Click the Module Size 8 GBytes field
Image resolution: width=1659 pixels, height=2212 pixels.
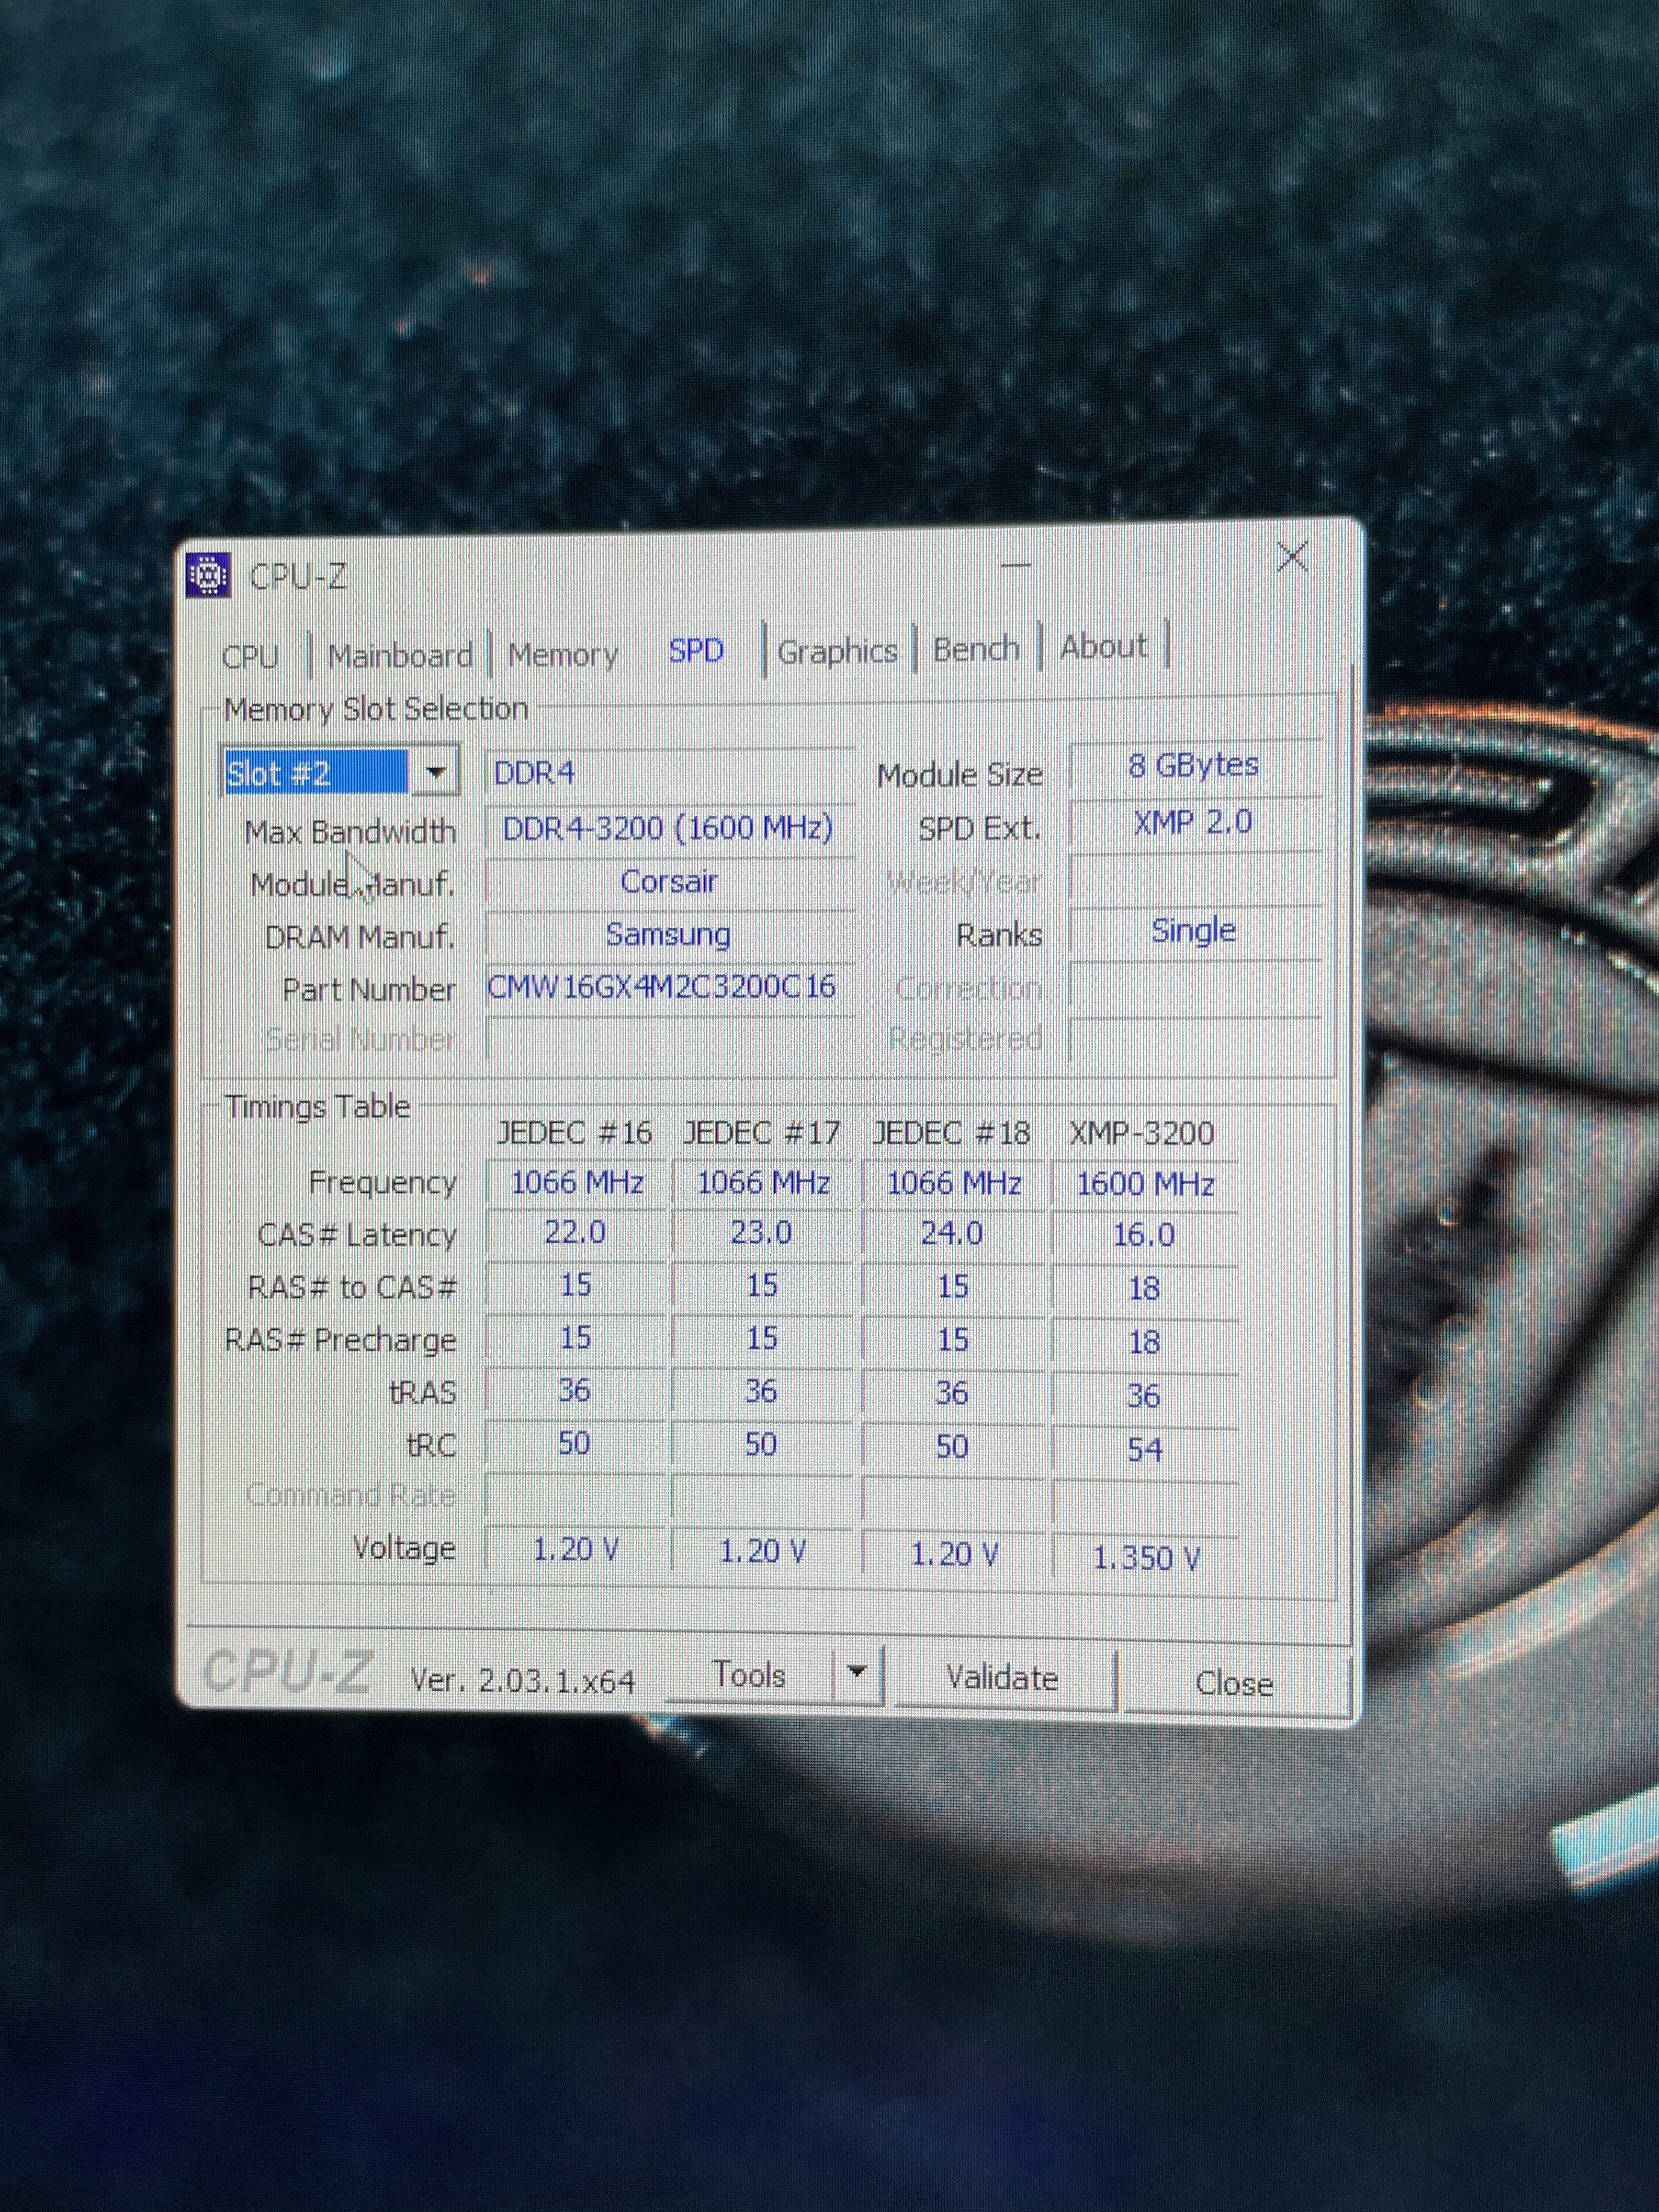click(1193, 766)
